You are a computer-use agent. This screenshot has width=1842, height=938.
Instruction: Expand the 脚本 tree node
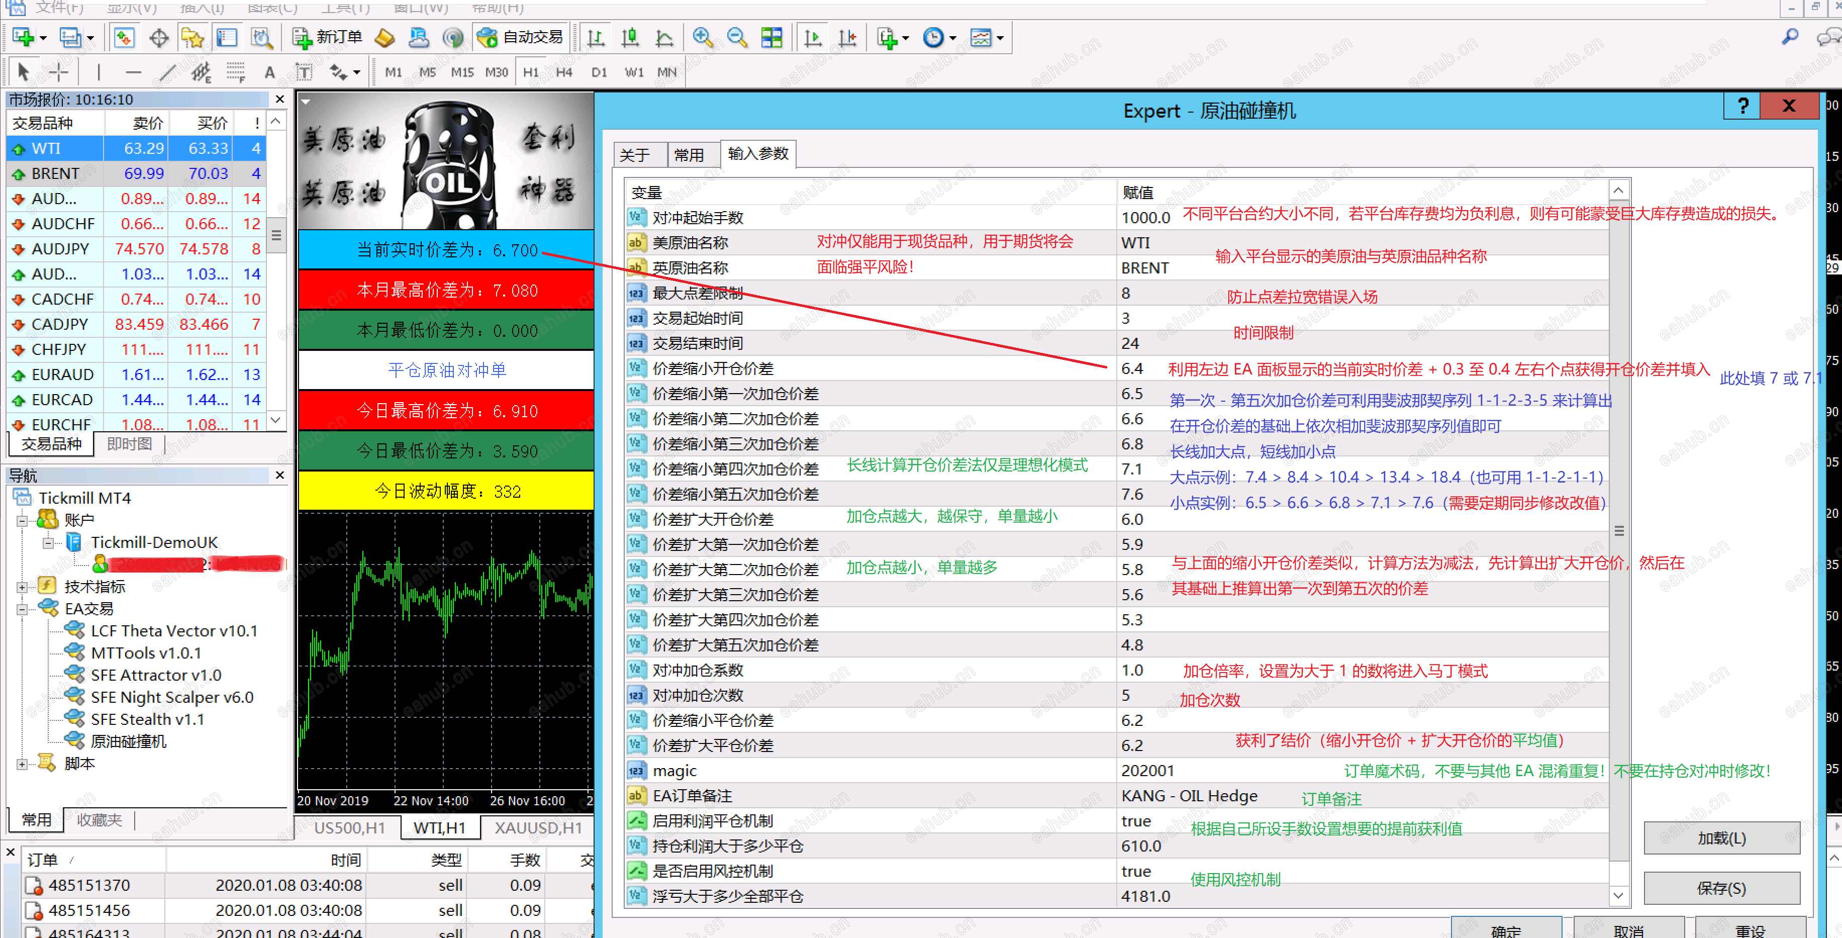[x=22, y=764]
